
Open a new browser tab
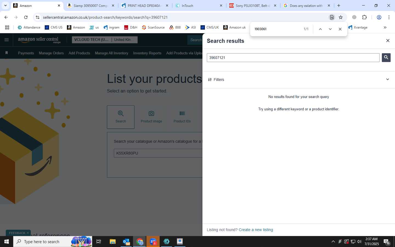339,5
